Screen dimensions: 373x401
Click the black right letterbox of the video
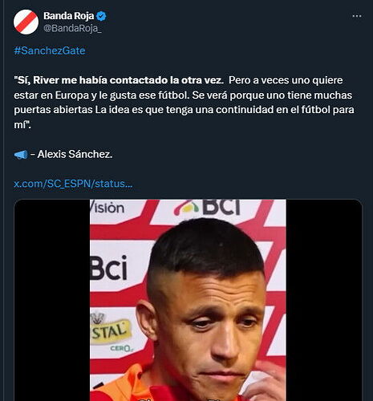click(324, 300)
